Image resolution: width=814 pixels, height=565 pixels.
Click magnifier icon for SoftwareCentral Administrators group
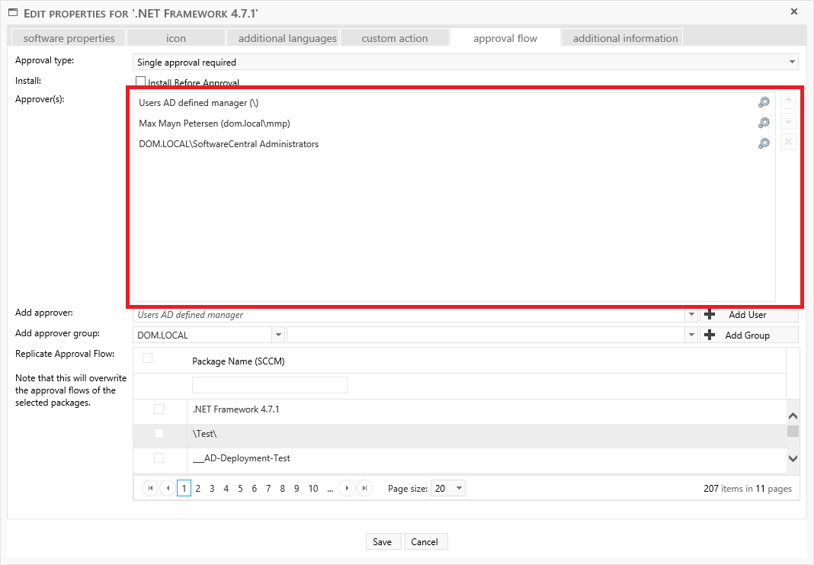click(x=763, y=143)
